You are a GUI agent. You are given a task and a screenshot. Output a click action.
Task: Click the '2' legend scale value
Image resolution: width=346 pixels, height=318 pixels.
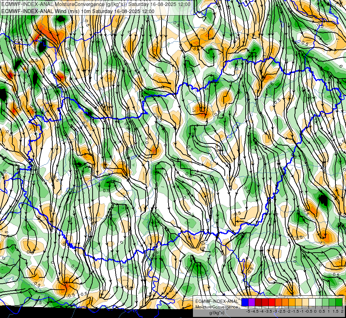click(x=342, y=311)
